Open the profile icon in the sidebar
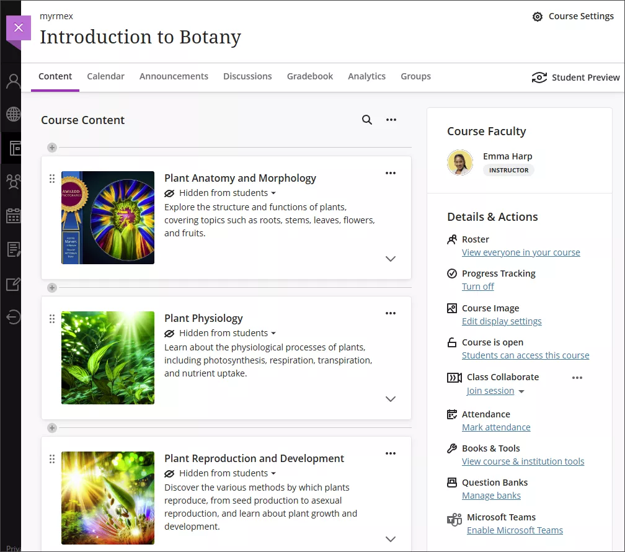The height and width of the screenshot is (552, 625). click(x=12, y=81)
